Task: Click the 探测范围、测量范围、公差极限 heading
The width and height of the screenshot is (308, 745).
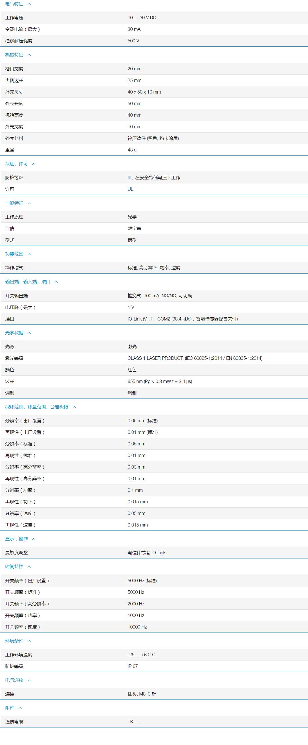Action: [37, 407]
